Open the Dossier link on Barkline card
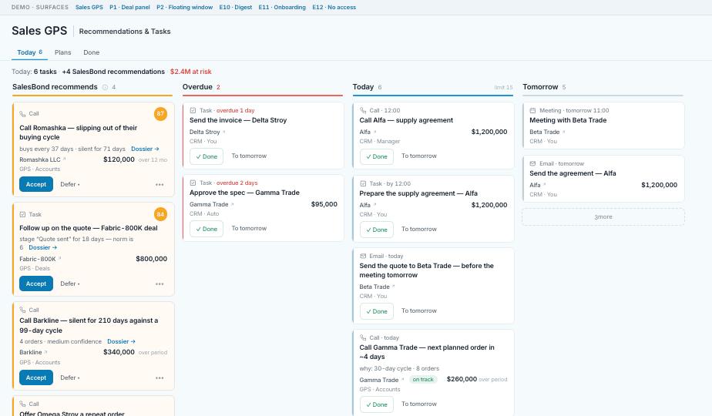This screenshot has height=416, width=712. click(x=121, y=341)
